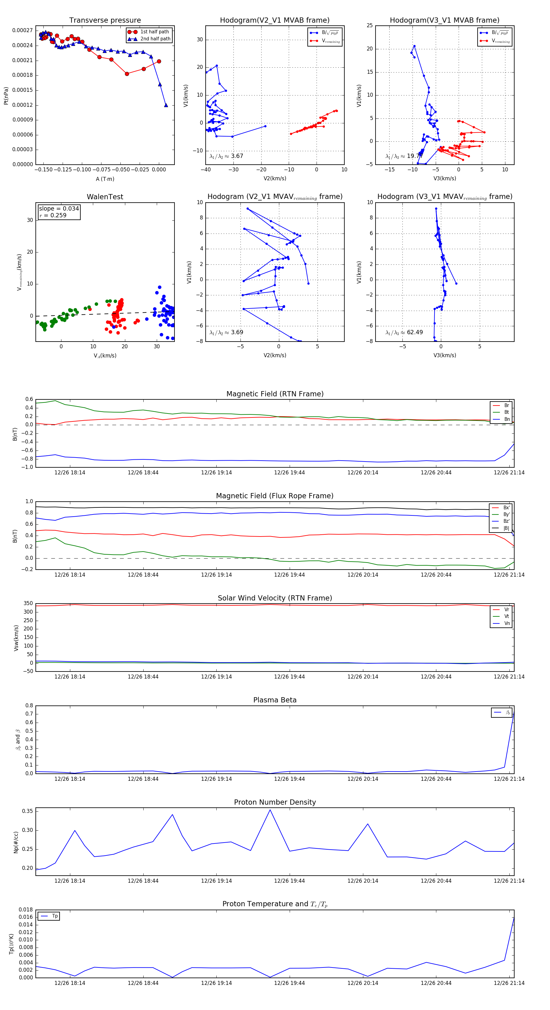Select the "Vt" legend entry
The width and height of the screenshot is (550, 1010).
click(x=501, y=616)
